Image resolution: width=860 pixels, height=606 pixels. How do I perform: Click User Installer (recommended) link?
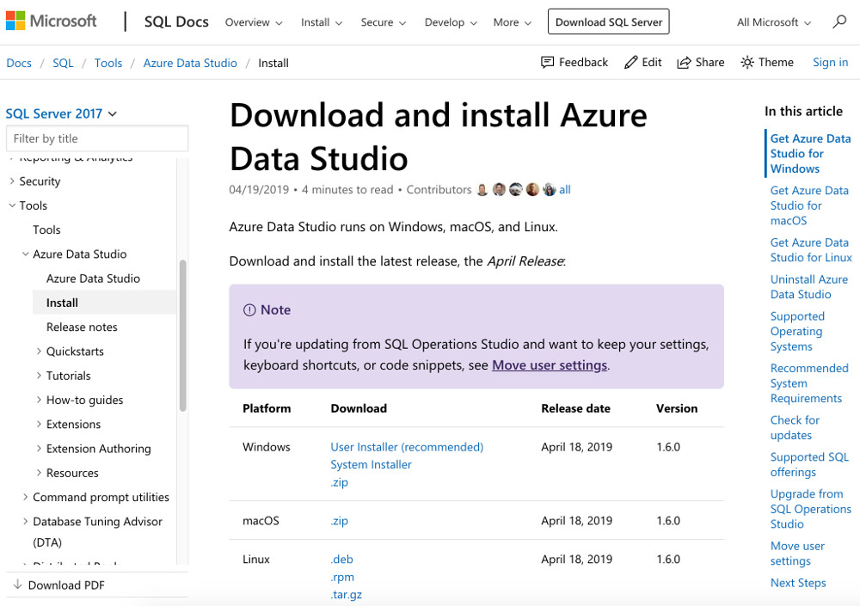407,447
